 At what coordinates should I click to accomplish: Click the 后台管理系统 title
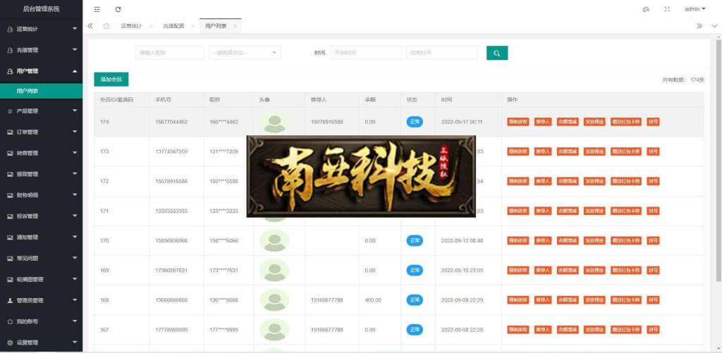[x=42, y=8]
